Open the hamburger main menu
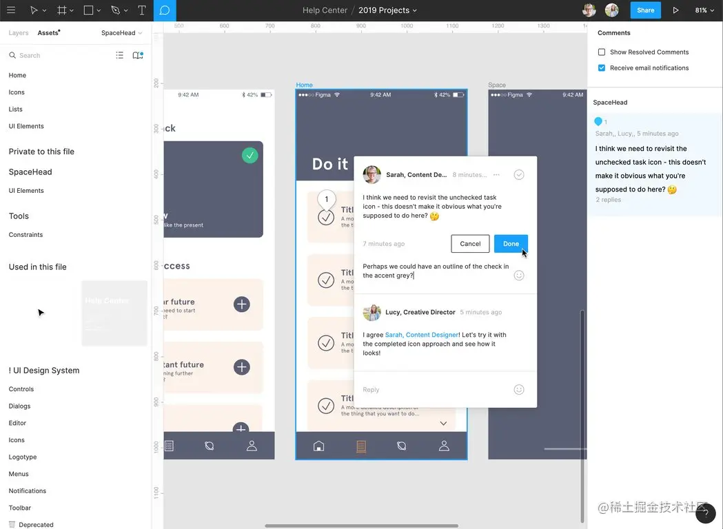 pos(11,10)
